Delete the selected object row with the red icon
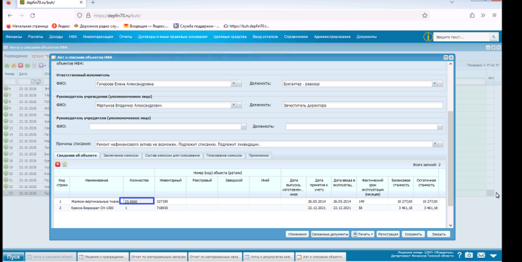Viewport: 522px width, 262px height. pos(58,164)
